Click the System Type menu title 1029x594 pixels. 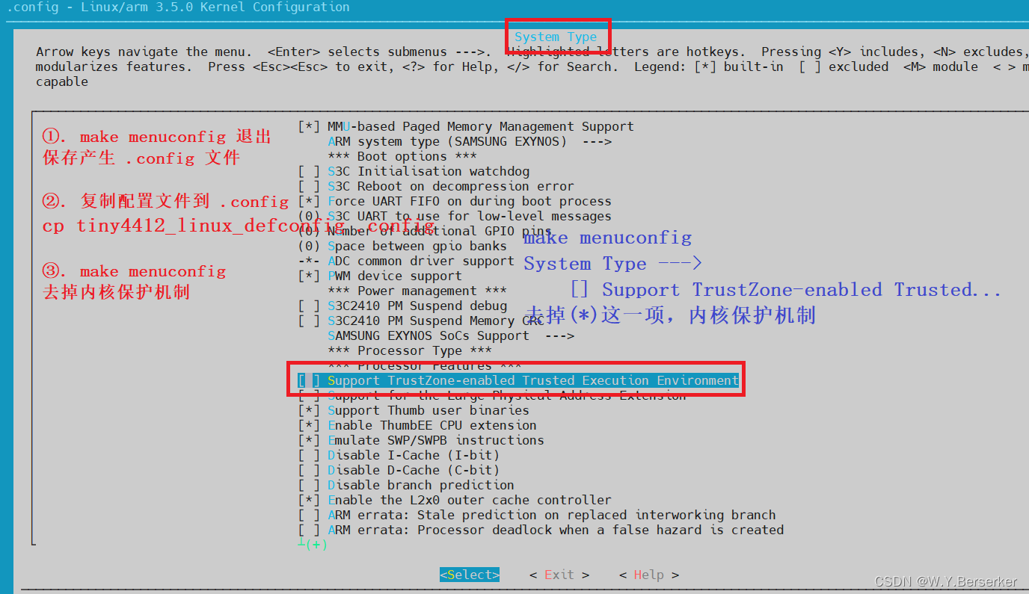point(556,37)
